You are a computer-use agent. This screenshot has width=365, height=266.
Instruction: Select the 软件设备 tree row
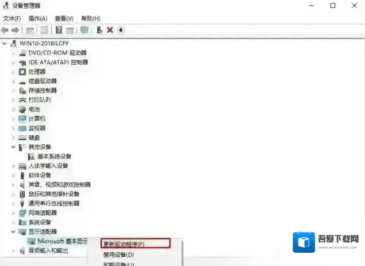pyautogui.click(x=40, y=175)
